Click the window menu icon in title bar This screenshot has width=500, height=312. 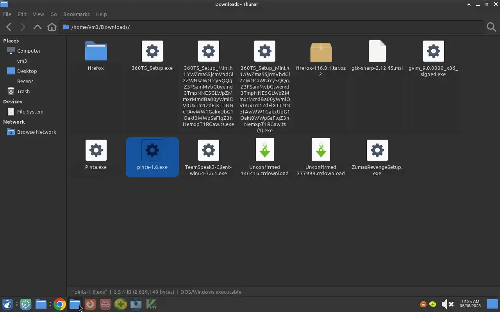point(4,4)
